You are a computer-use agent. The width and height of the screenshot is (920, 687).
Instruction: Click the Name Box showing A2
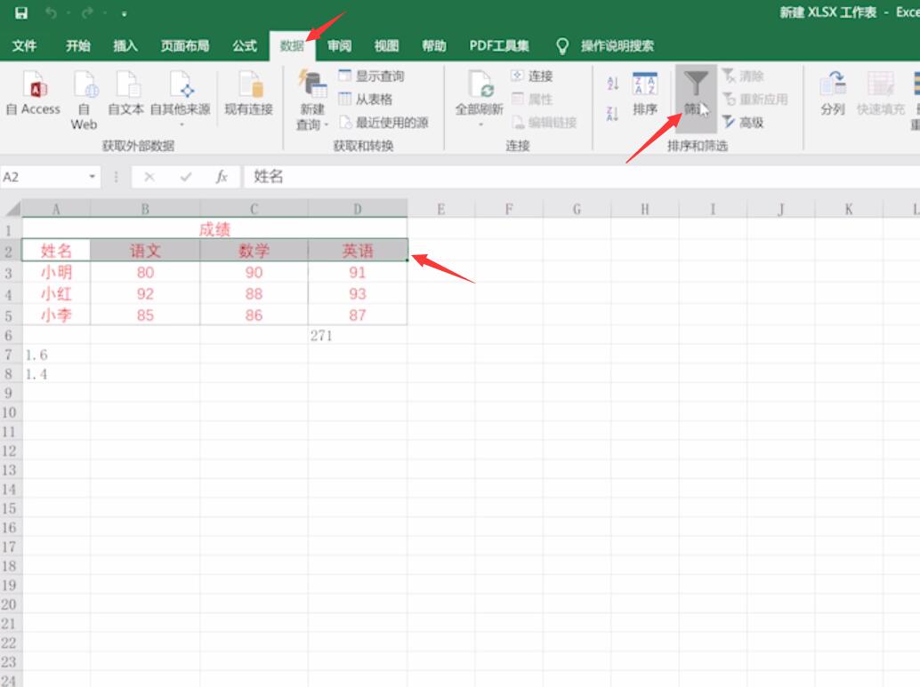coord(42,177)
